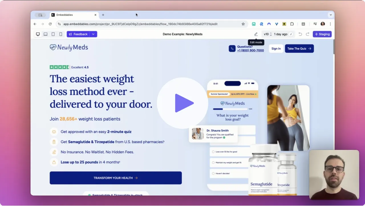This screenshot has height=206, width=365.
Task: Bookmark this page with the star icon
Action: [243, 24]
